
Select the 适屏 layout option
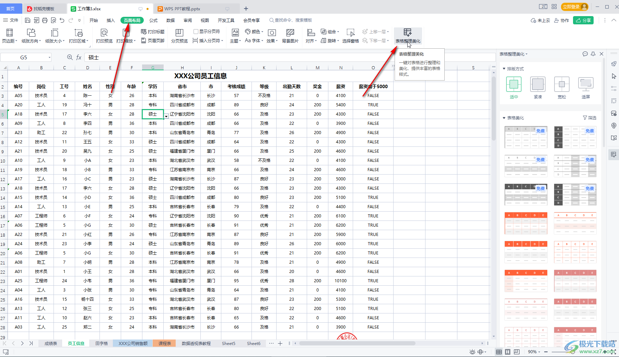coord(586,88)
